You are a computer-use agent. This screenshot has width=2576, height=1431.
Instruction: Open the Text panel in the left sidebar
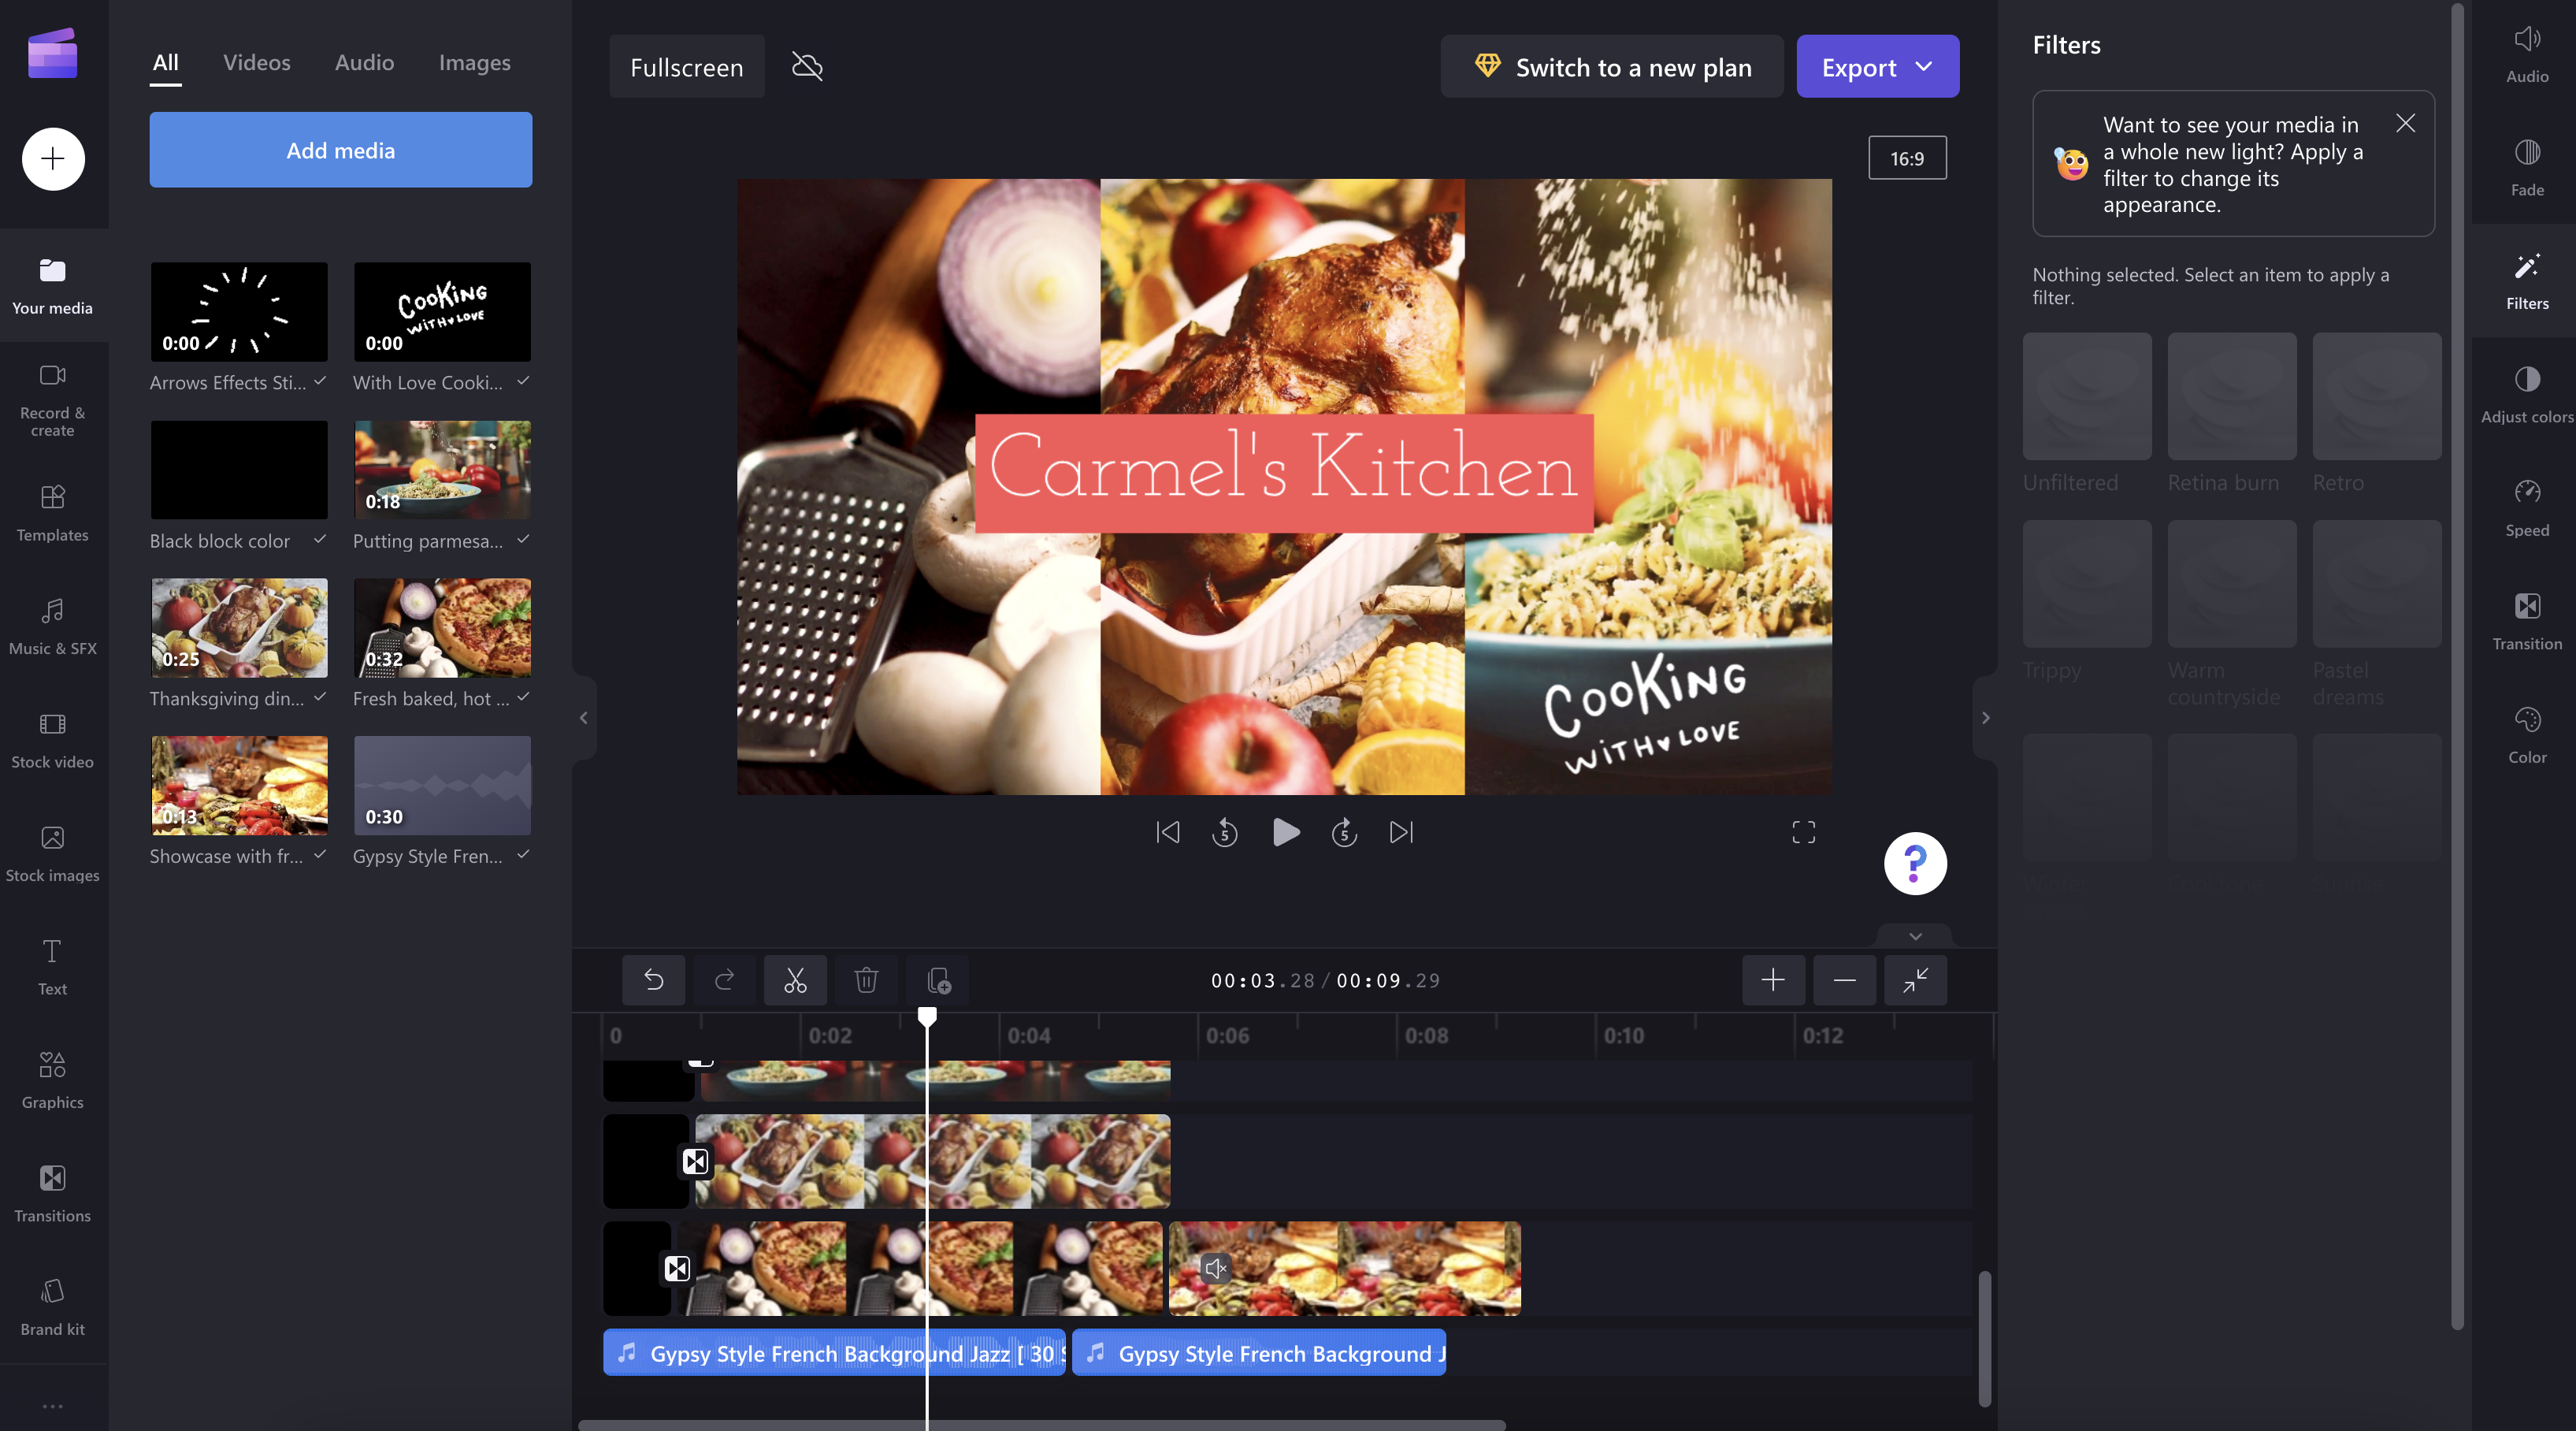[52, 965]
